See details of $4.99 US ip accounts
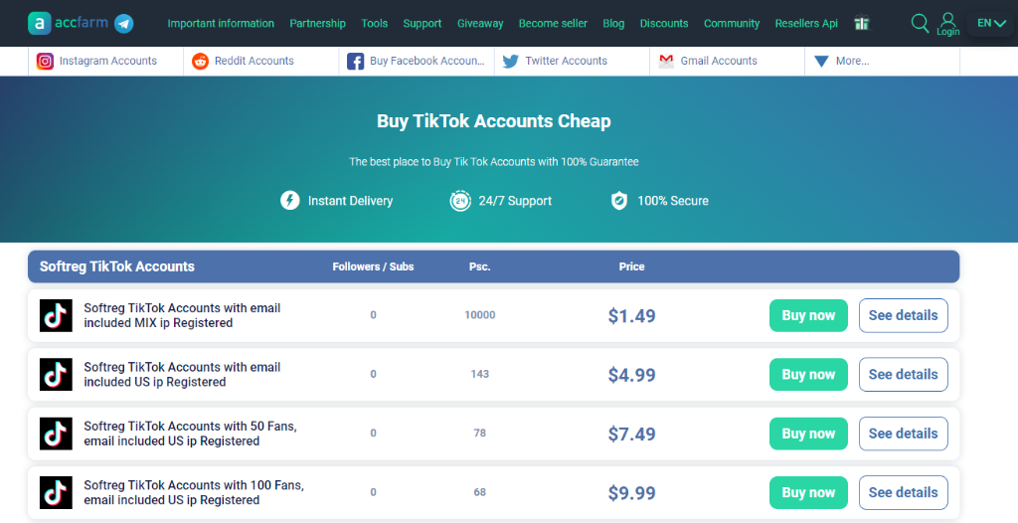The height and width of the screenshot is (523, 1018). click(903, 375)
